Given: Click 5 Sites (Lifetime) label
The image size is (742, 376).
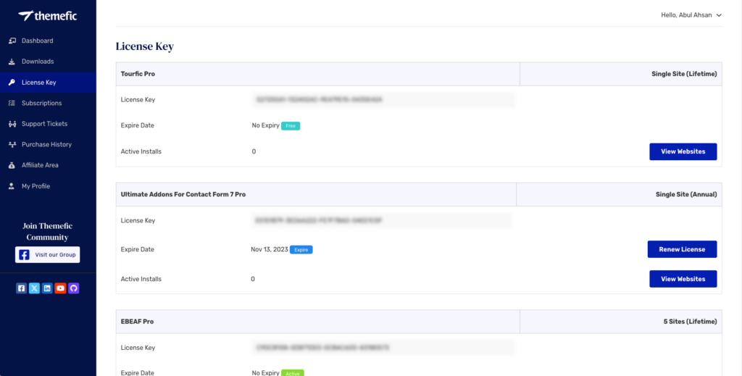Looking at the screenshot, I should [690, 322].
